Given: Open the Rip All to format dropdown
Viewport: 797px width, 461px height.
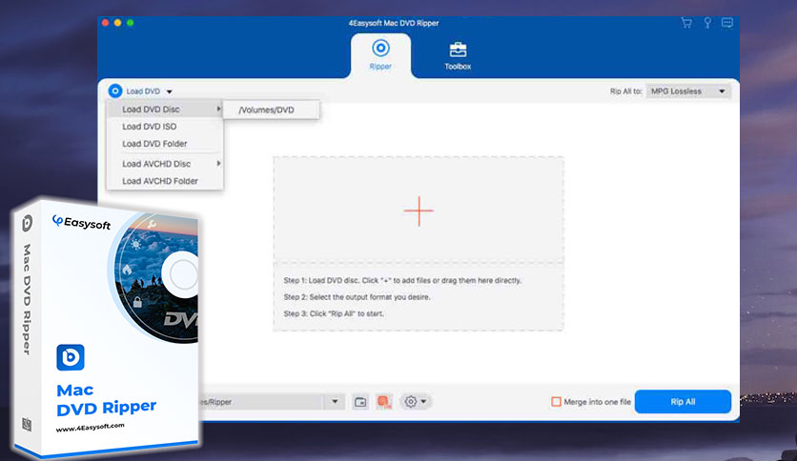Looking at the screenshot, I should pos(688,91).
